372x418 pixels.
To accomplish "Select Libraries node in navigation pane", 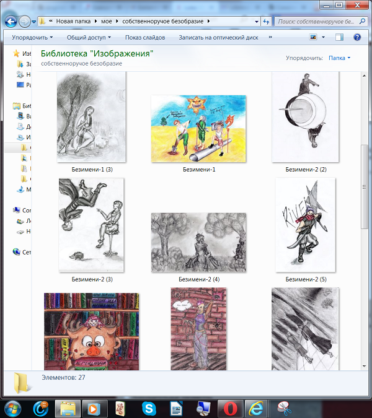I will (x=22, y=106).
